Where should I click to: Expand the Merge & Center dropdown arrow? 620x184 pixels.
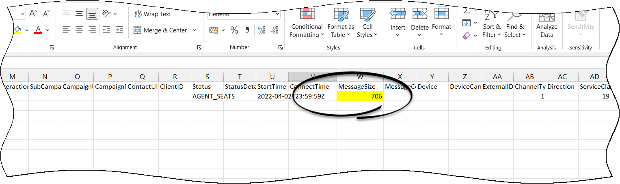(194, 30)
